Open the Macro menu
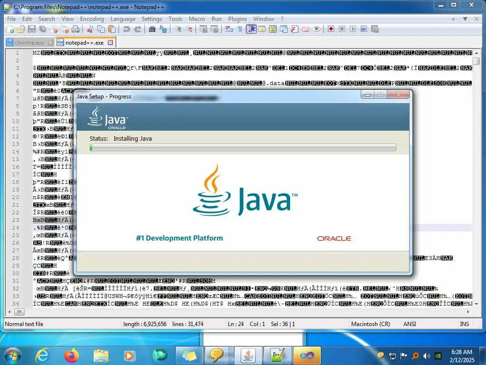This screenshot has height=365, width=486. click(x=197, y=19)
